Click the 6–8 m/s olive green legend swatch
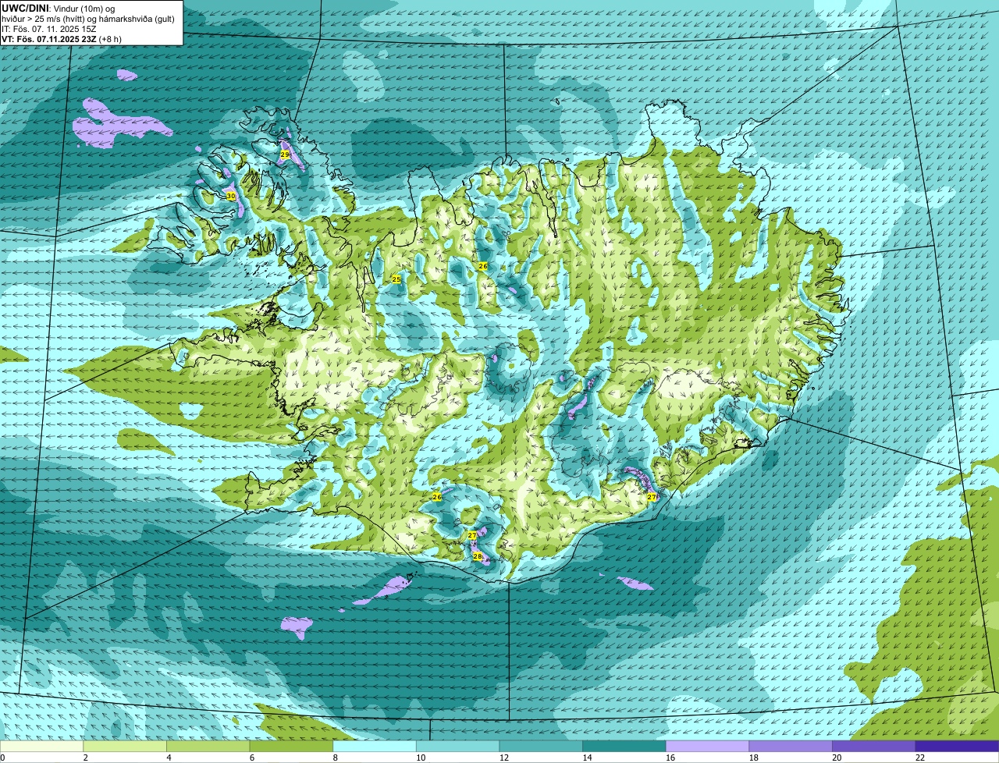Image resolution: width=999 pixels, height=763 pixels. (x=291, y=747)
